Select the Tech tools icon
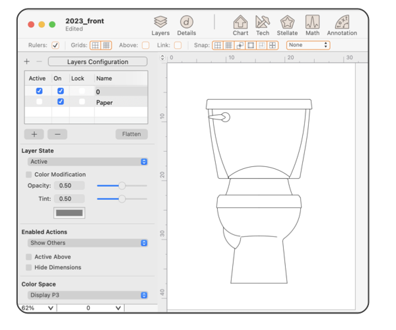This screenshot has height=330, width=396. (263, 25)
